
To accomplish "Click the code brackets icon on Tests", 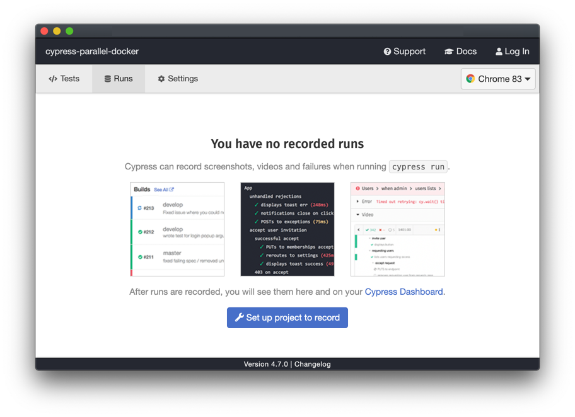I will (53, 79).
